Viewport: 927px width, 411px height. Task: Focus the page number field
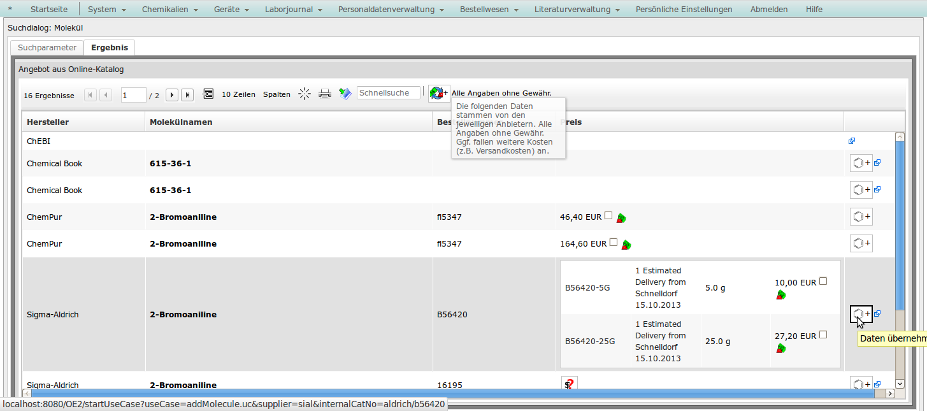(x=134, y=95)
